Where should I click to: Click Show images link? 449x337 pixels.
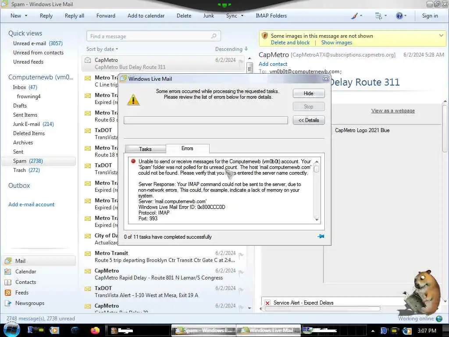click(337, 43)
